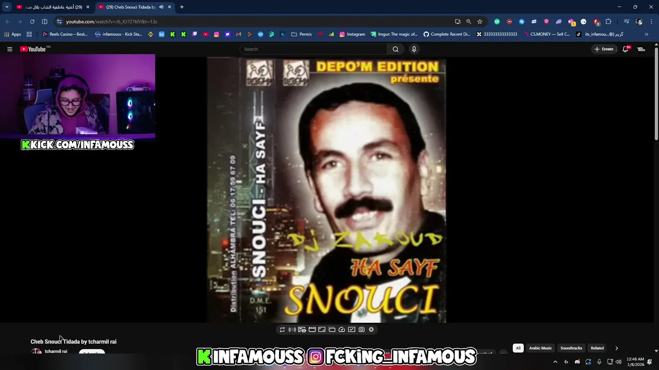Open the its_infamou TikTok bookmark

coord(600,34)
